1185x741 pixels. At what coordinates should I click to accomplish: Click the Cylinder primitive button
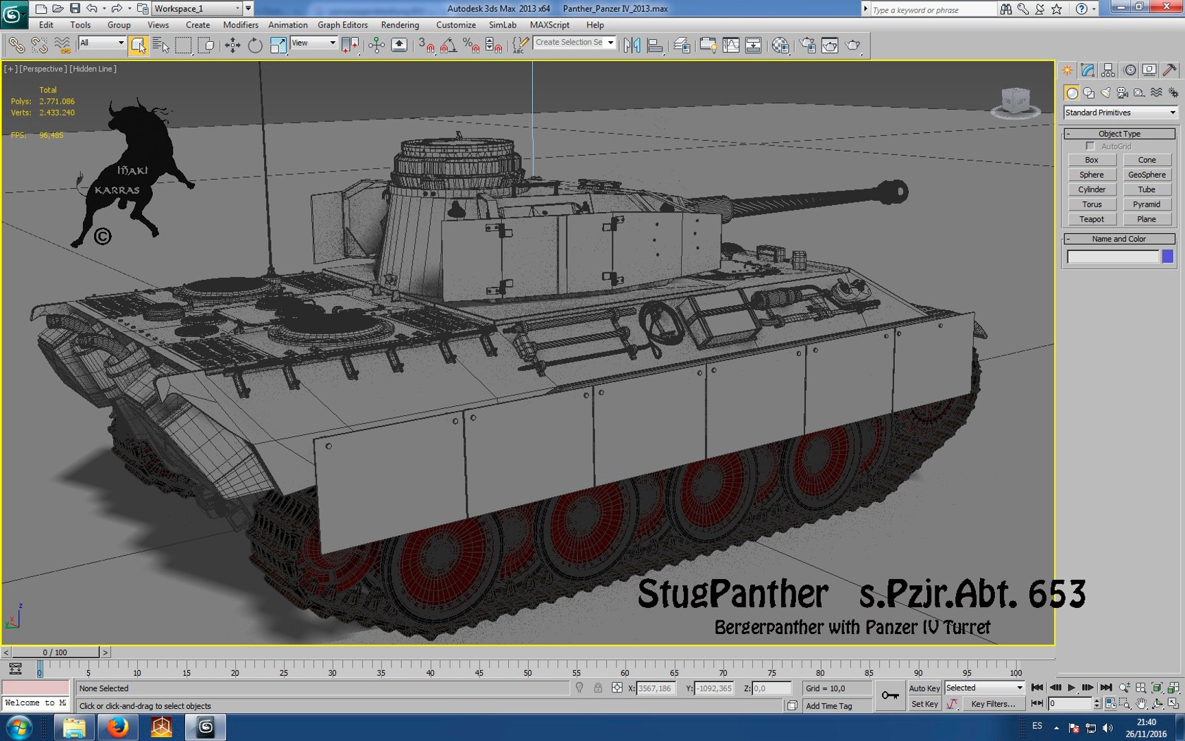pyautogui.click(x=1092, y=189)
